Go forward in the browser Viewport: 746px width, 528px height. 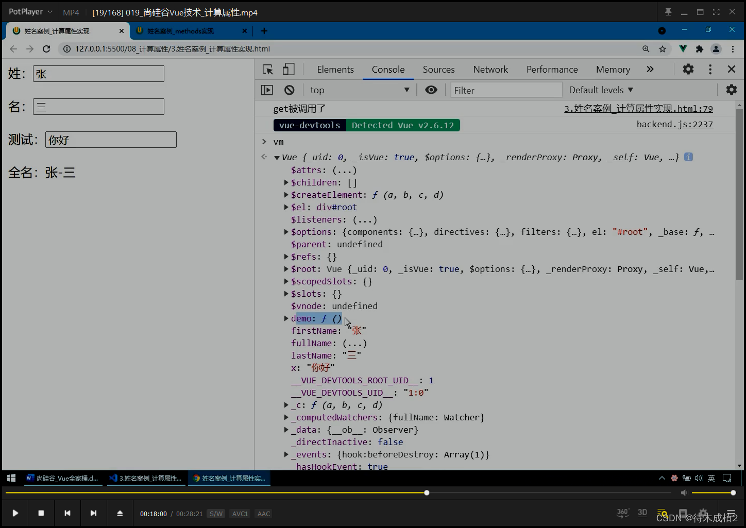point(30,49)
